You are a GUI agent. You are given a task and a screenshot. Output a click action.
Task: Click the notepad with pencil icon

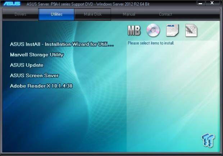pos(191,31)
